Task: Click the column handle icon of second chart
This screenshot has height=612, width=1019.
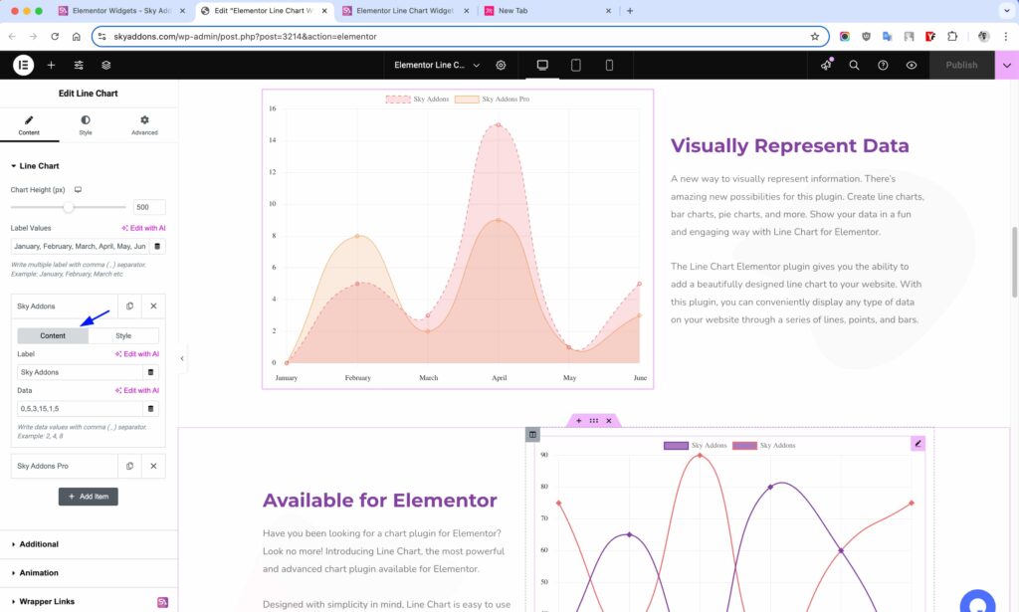Action: tap(532, 435)
